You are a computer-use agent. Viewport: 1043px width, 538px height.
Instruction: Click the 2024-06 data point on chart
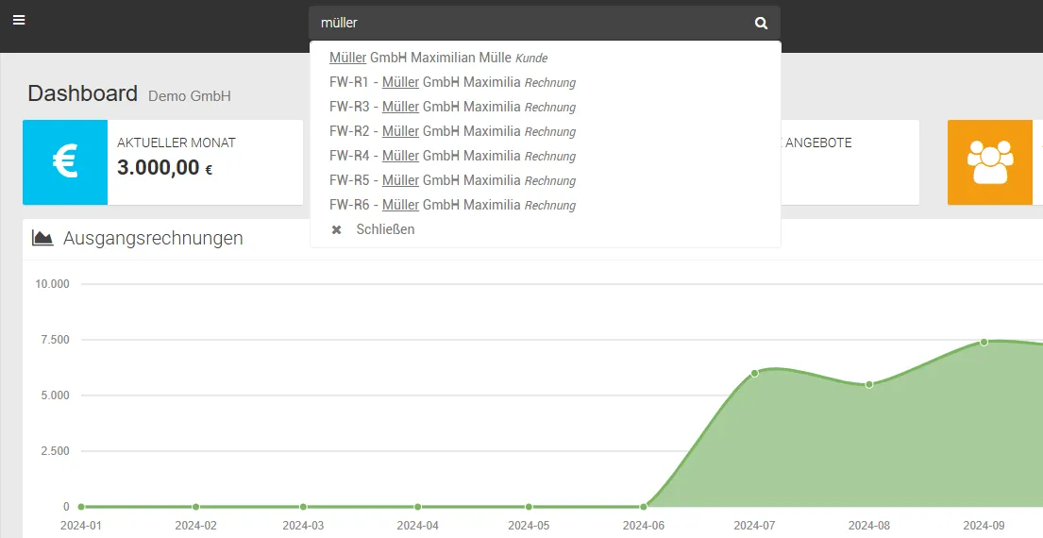click(643, 507)
